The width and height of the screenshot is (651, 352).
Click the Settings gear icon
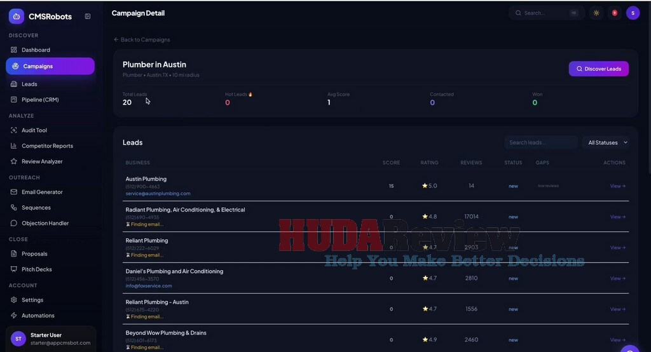(14, 300)
